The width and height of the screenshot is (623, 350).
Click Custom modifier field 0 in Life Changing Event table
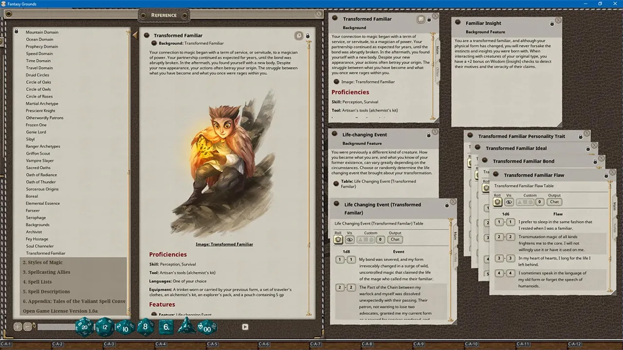click(x=380, y=239)
